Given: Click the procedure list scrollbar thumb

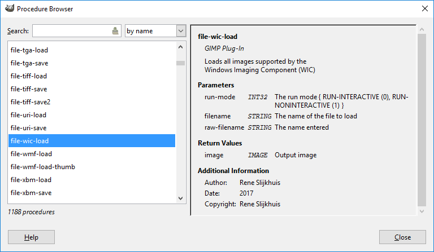Looking at the screenshot, I should coord(180,63).
